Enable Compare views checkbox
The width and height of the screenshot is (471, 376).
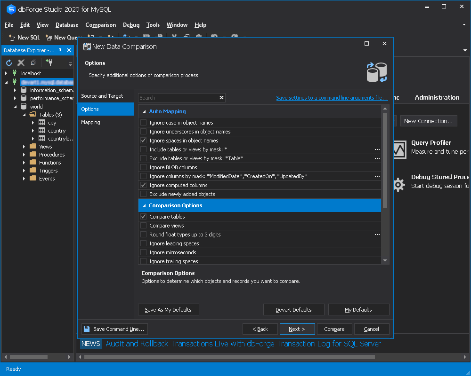click(x=144, y=226)
